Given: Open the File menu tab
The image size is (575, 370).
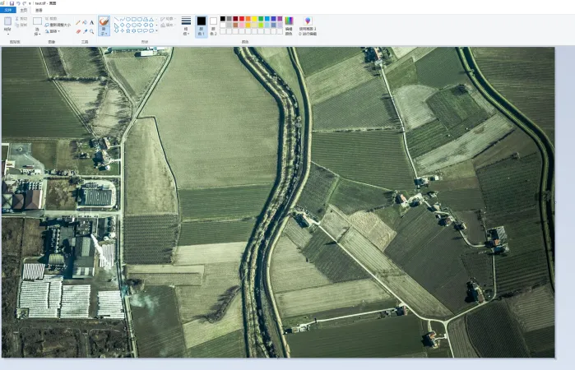Looking at the screenshot, I should tap(8, 10).
